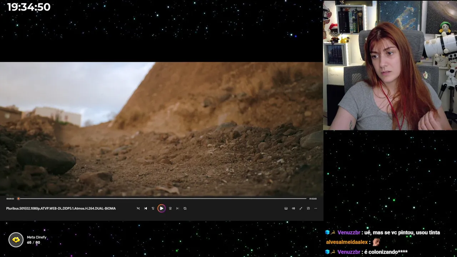This screenshot has width=457, height=257.
Task: Click the 65 / 80 goal counter
Action: click(34, 243)
